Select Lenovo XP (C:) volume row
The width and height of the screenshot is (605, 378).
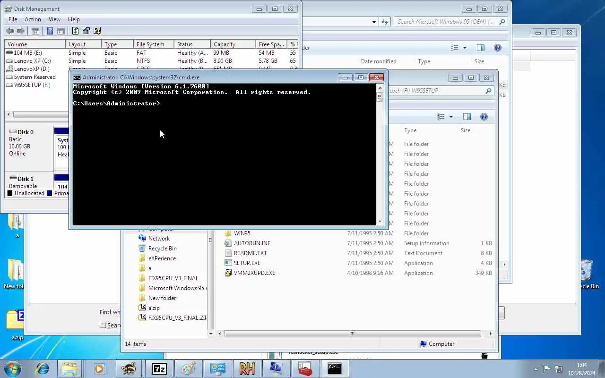coord(32,61)
